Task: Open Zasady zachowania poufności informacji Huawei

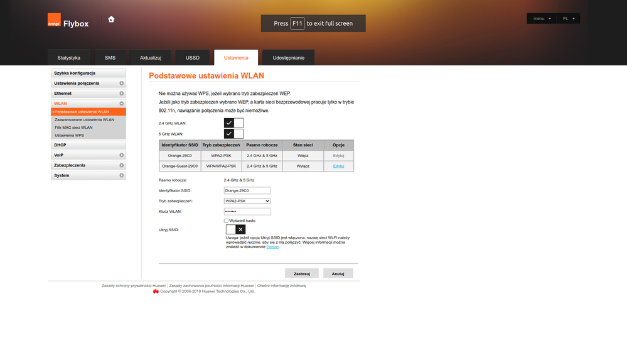Action: coord(212,286)
